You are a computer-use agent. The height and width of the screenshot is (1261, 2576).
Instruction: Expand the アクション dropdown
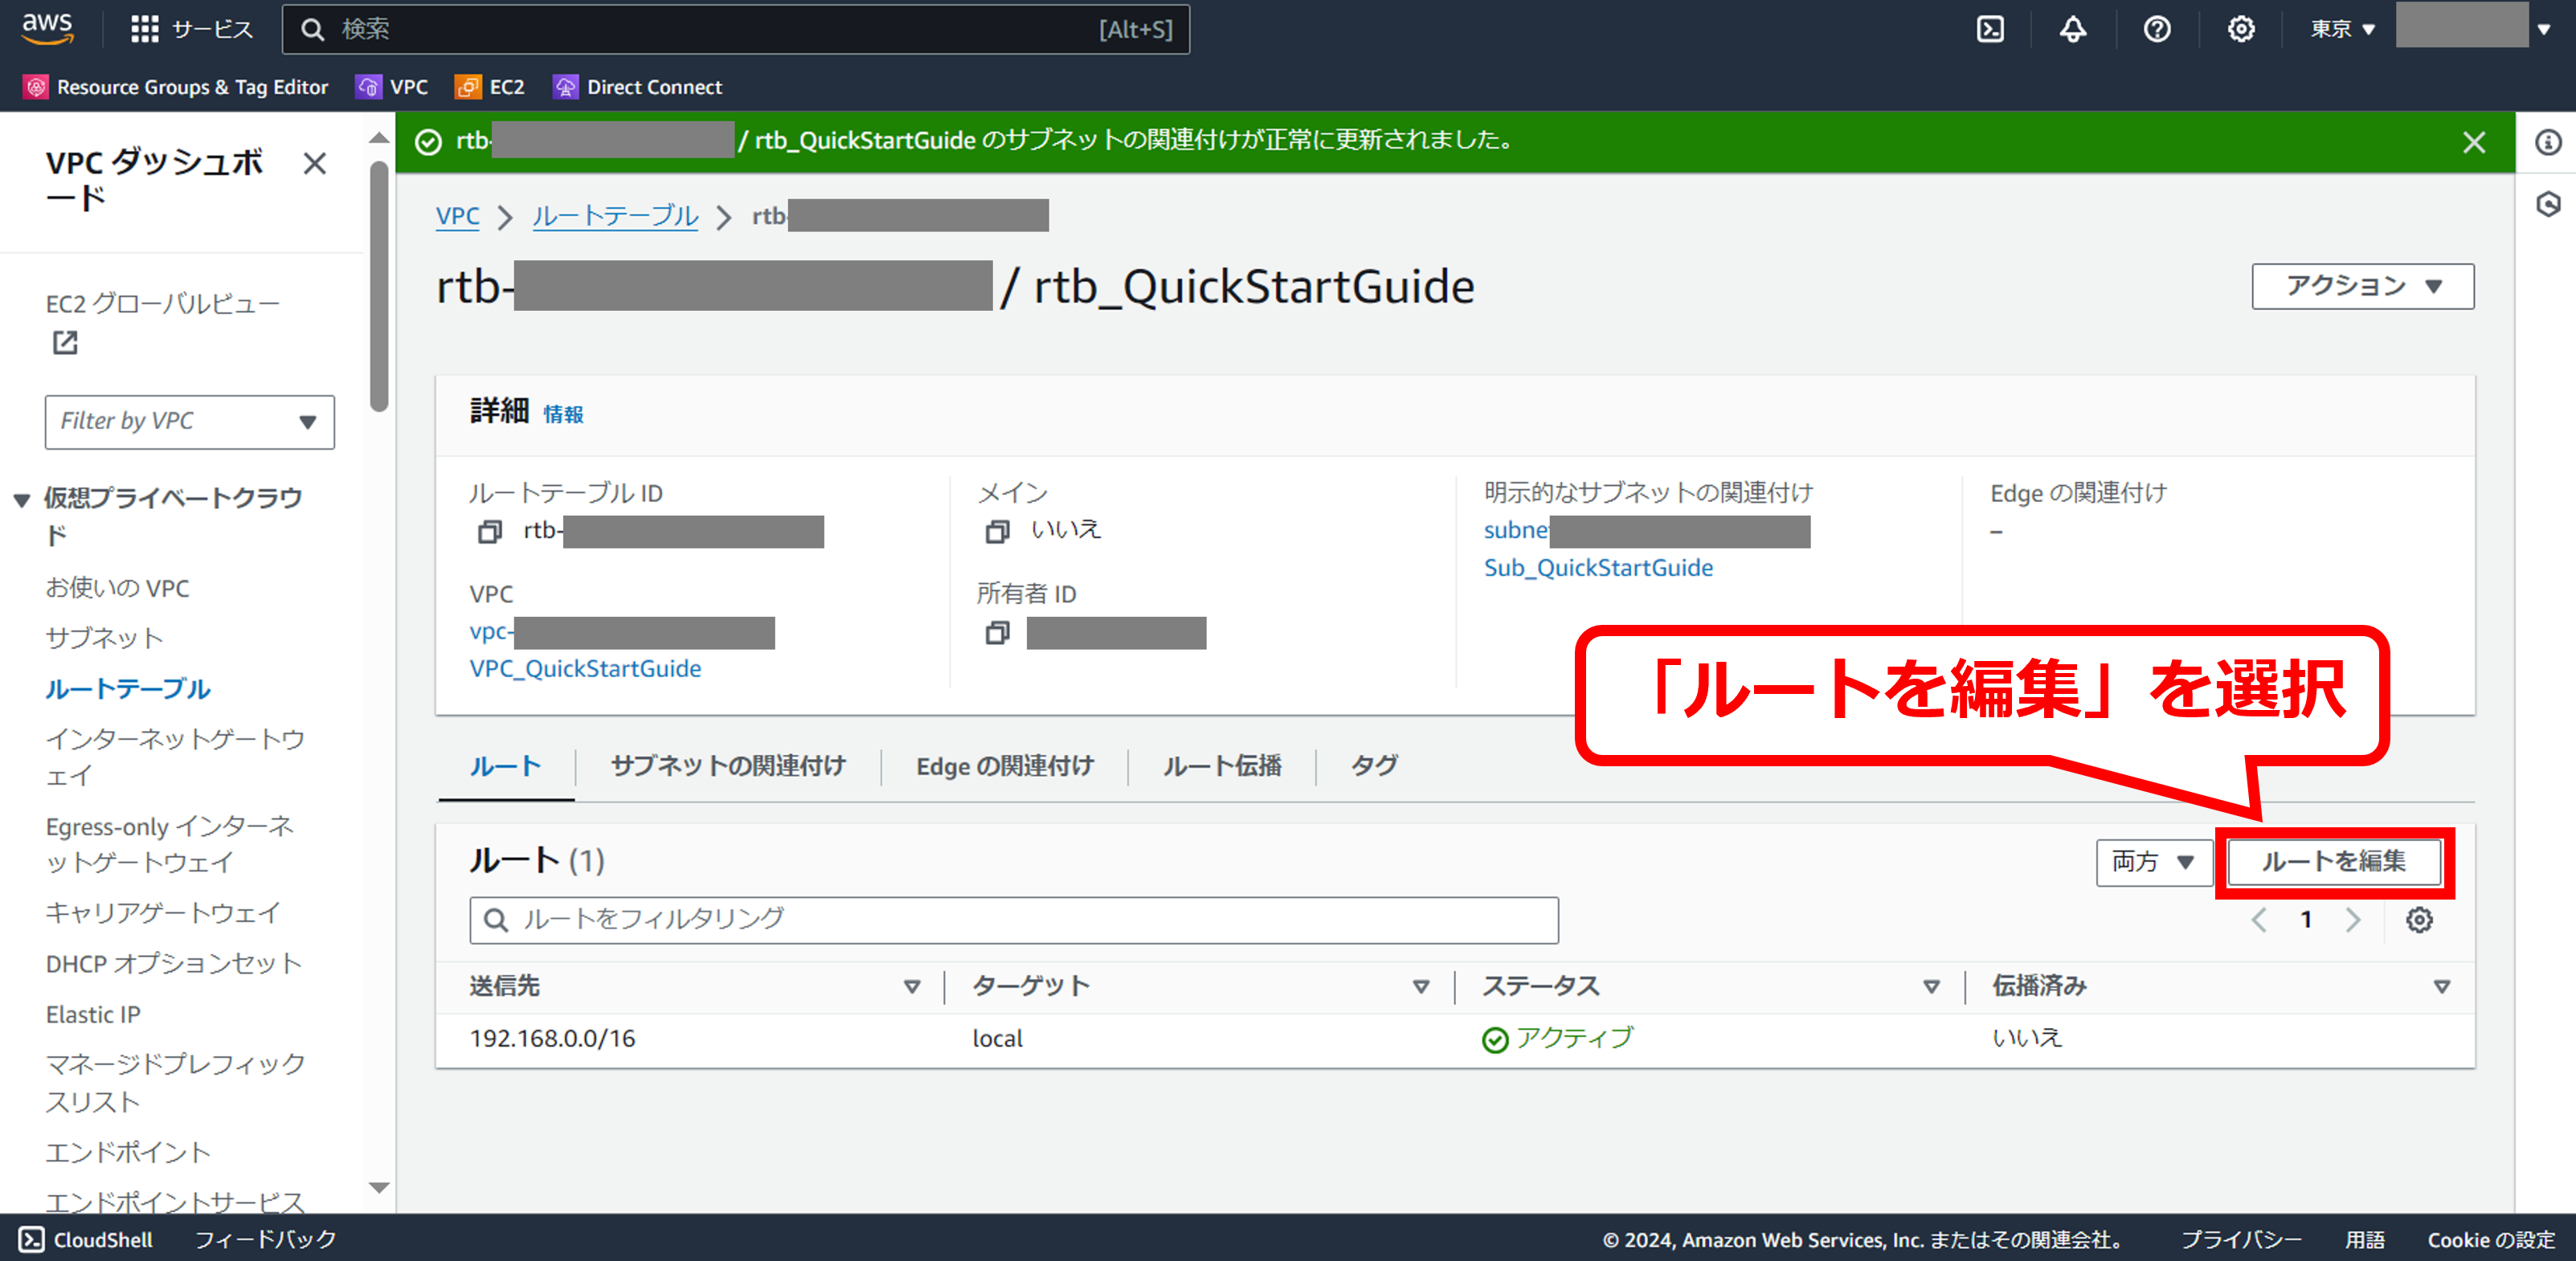2362,286
